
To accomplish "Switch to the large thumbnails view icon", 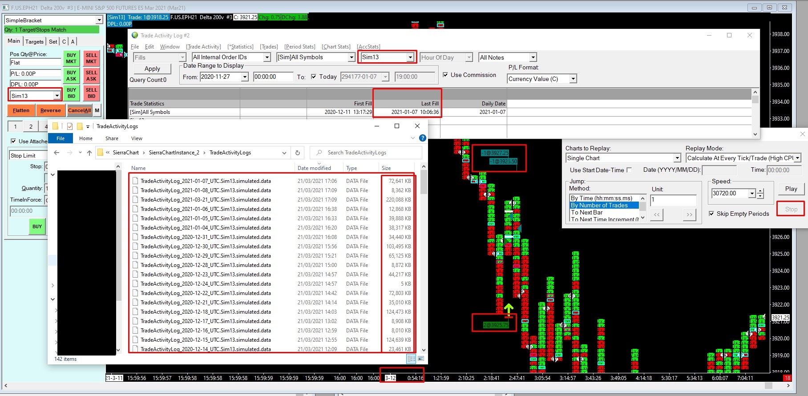I will tap(421, 359).
